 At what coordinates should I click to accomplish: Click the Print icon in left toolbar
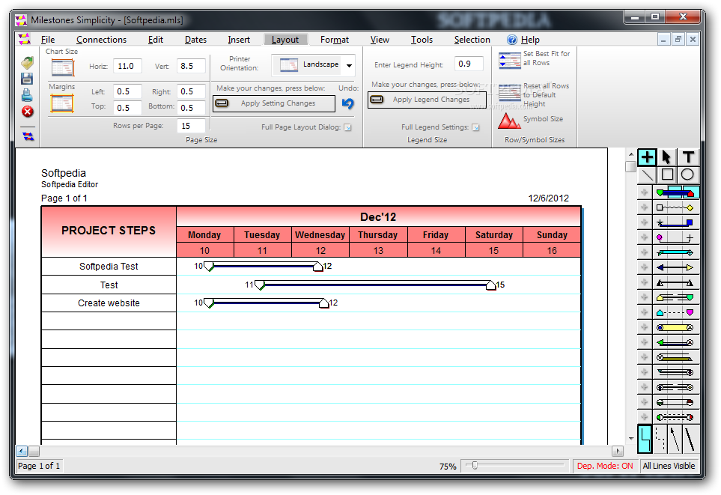coord(27,95)
